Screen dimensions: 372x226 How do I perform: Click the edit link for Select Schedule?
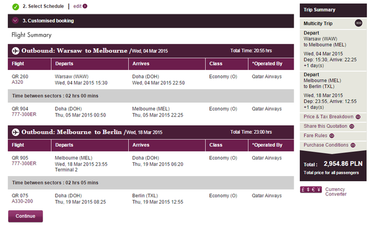77,6
